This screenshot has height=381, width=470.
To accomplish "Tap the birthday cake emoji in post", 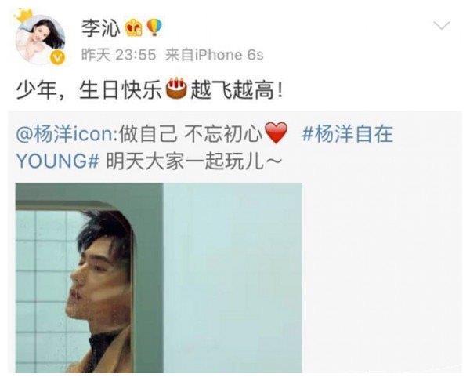I will click(x=176, y=89).
